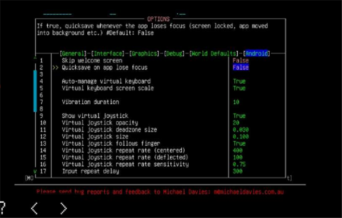Toggle Quicksave on app lose focus value
Image resolution: width=342 pixels, height=218 pixels.
point(241,68)
